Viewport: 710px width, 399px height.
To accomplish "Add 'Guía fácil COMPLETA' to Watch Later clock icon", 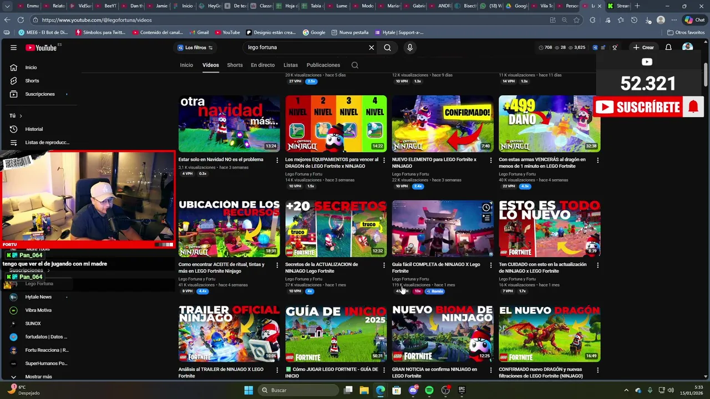I will [x=486, y=207].
